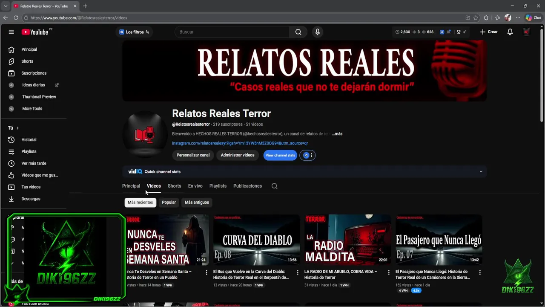Expand the vidIQ Quick channel stats panel

481,172
